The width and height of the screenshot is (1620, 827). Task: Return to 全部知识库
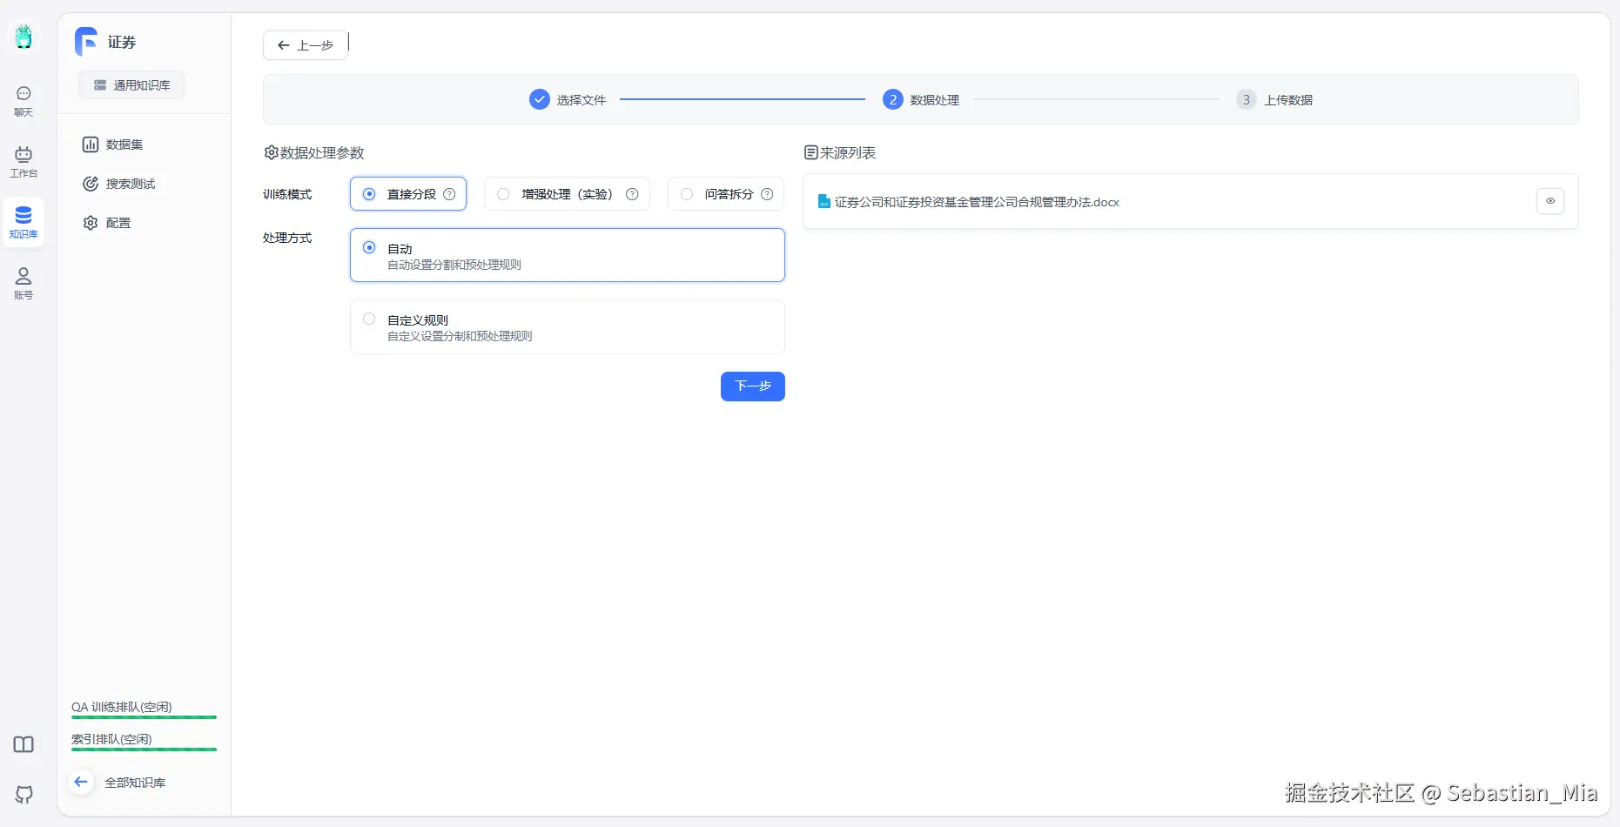(135, 783)
